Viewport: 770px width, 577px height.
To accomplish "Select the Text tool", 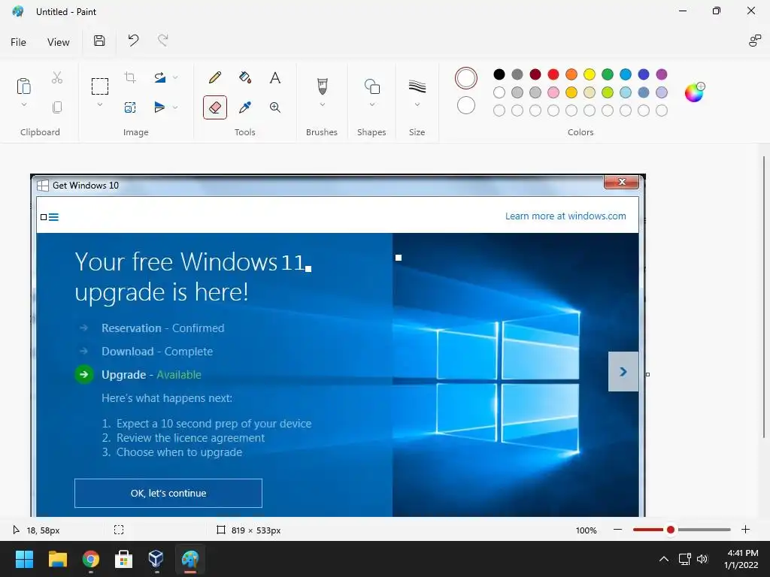I will tap(275, 77).
